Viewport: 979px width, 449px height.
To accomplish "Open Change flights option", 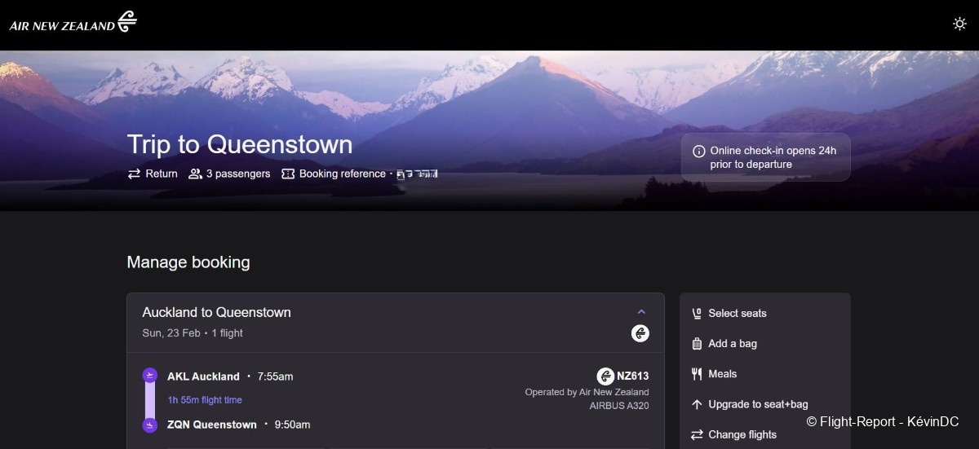I will (x=764, y=434).
